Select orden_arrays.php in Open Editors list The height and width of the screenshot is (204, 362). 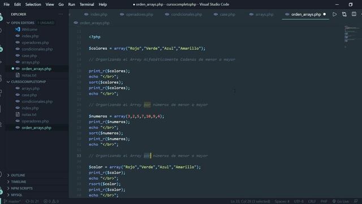pos(37,69)
